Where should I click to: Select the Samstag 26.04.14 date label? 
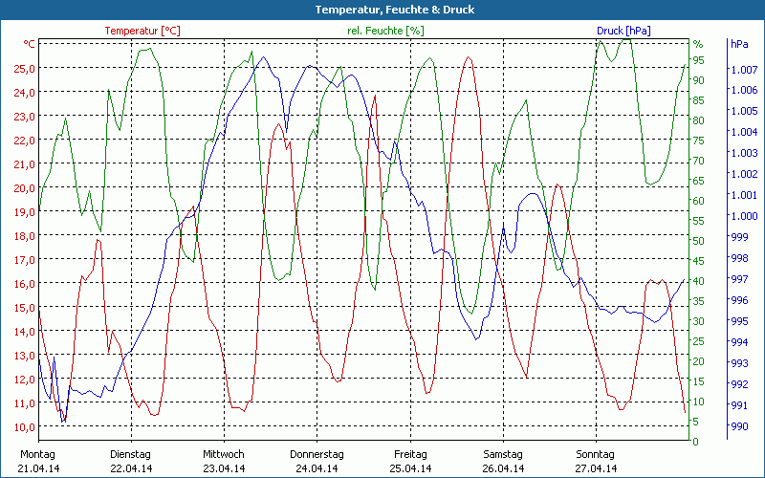pyautogui.click(x=502, y=461)
